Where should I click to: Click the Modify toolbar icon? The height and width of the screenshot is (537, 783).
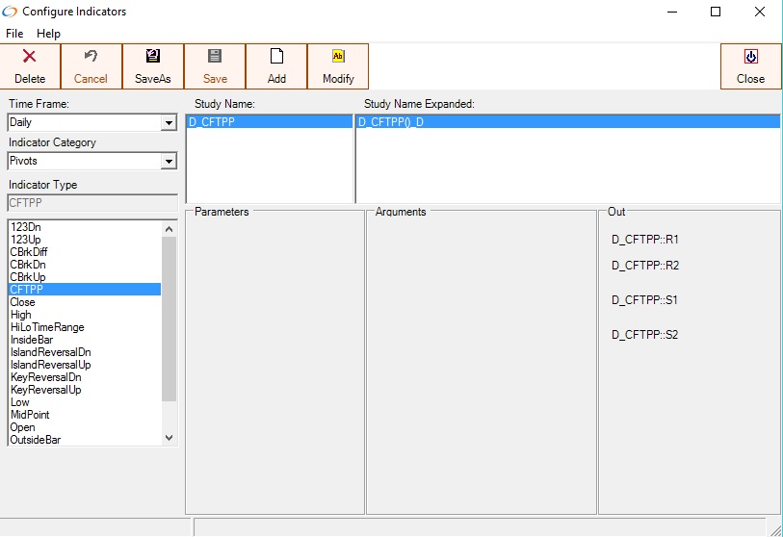coord(338,57)
